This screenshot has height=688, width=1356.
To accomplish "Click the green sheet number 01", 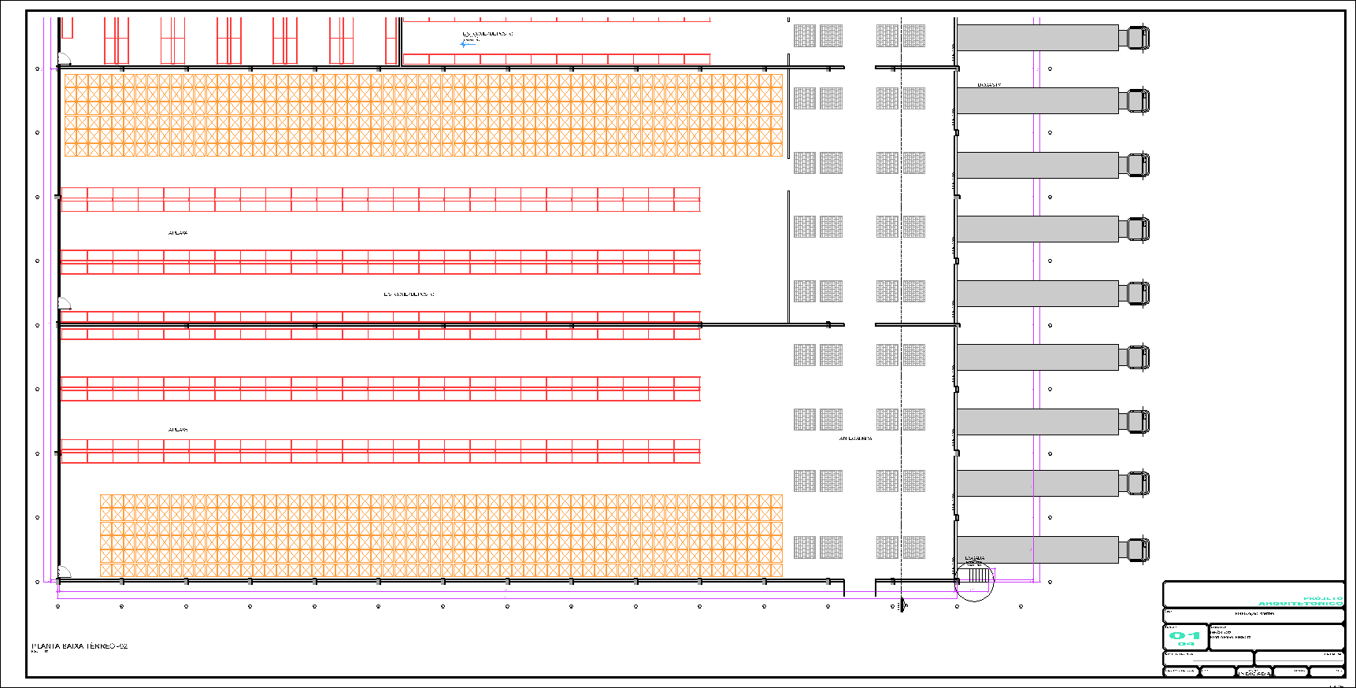I will tap(1184, 635).
